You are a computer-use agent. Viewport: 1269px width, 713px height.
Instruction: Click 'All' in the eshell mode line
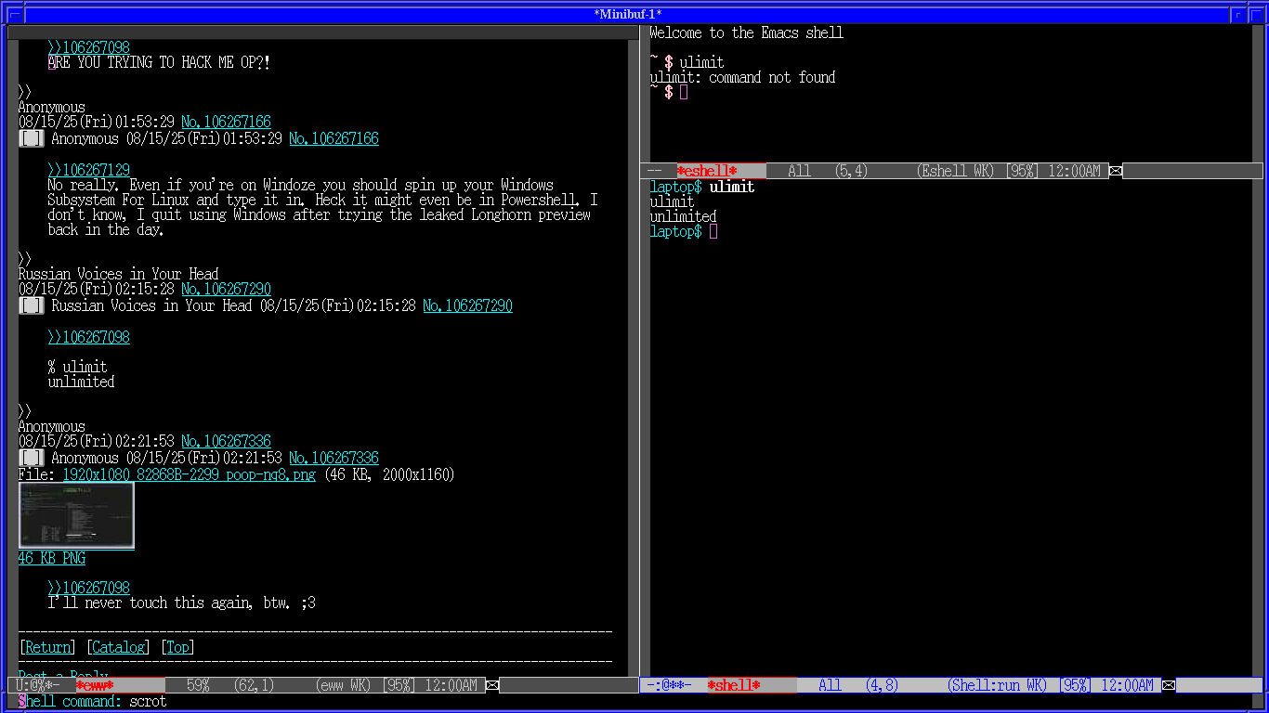(799, 171)
